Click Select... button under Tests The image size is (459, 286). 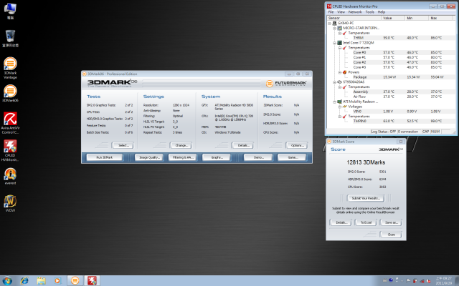[x=123, y=145]
